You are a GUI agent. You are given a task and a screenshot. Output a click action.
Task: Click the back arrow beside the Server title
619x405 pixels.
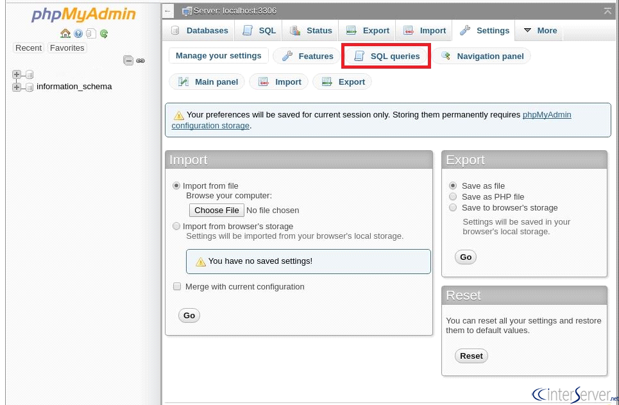[168, 11]
